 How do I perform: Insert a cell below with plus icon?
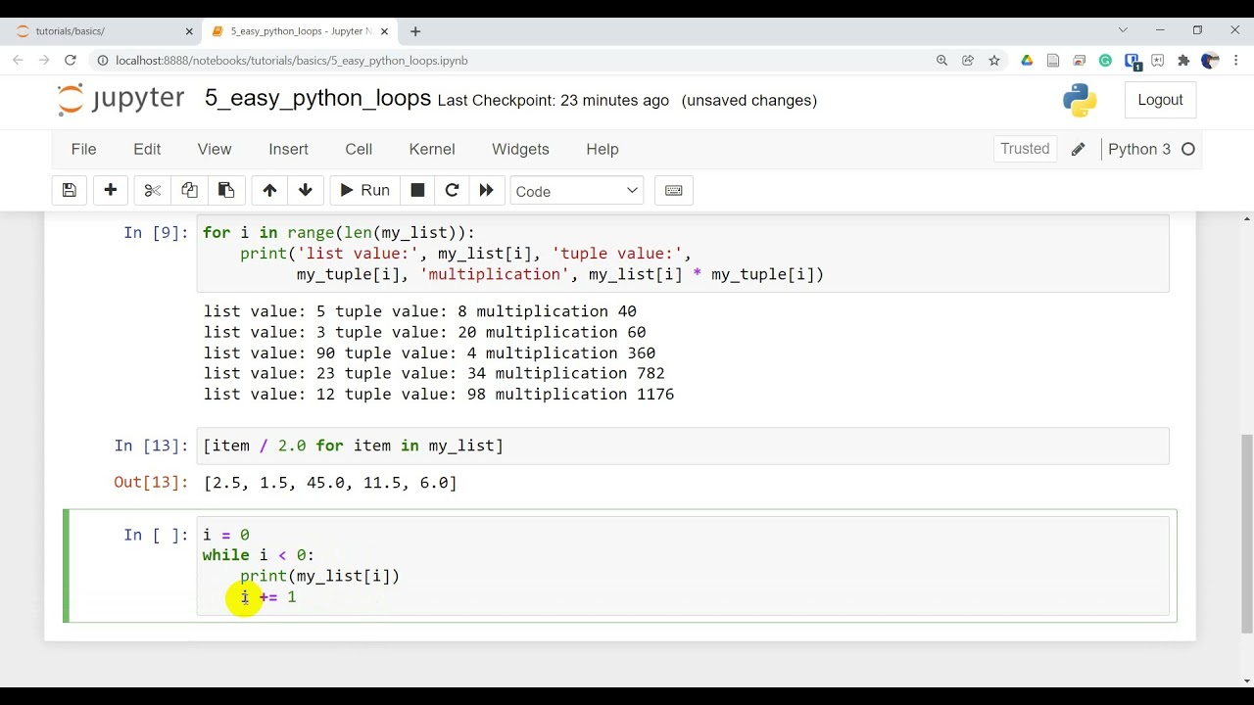[x=111, y=191]
